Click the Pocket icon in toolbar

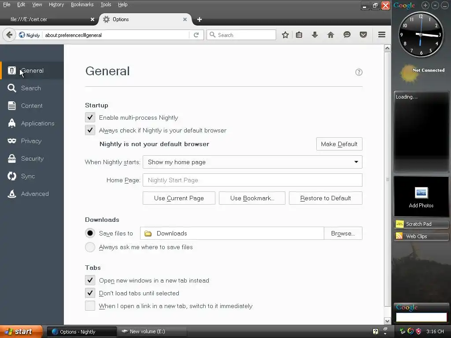[363, 35]
